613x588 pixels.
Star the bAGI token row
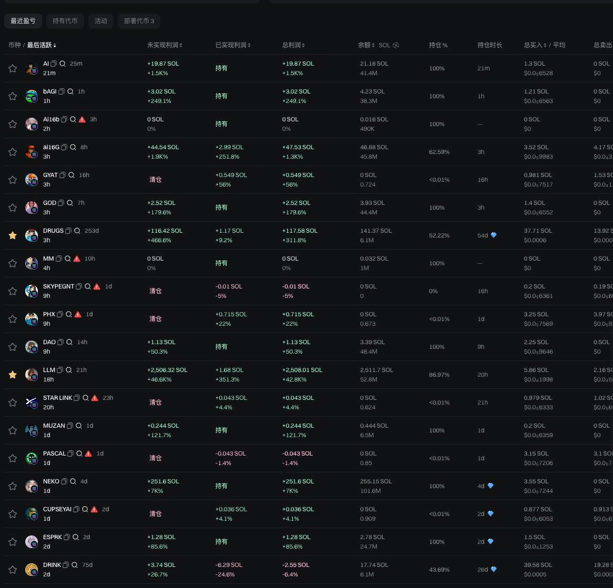[x=13, y=96]
